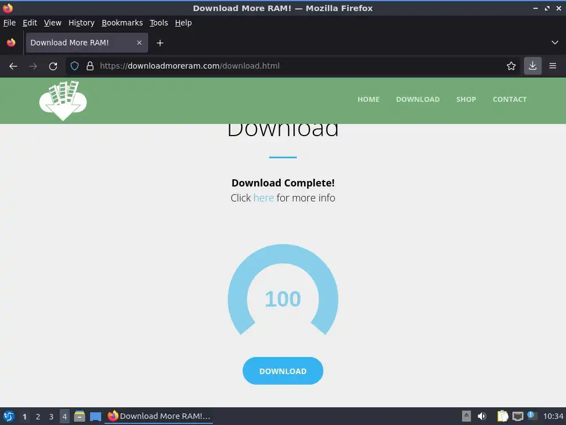The image size is (566, 425).
Task: Click the Download Complete! text
Action: pos(282,183)
